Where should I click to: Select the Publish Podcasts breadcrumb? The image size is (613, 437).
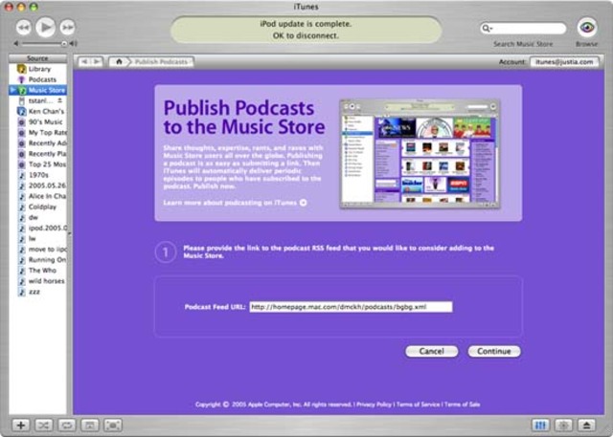coord(161,61)
